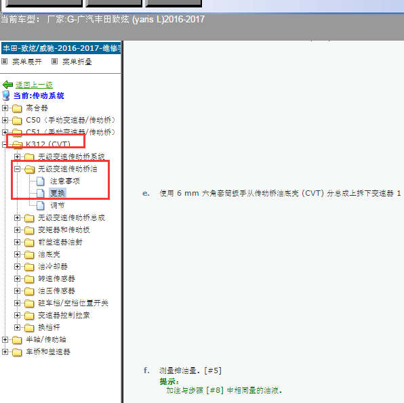
Task: Select the K312 (CVT) tree item
Action: pyautogui.click(x=48, y=144)
